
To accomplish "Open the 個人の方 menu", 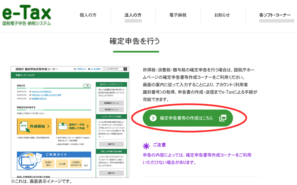I will (88, 15).
